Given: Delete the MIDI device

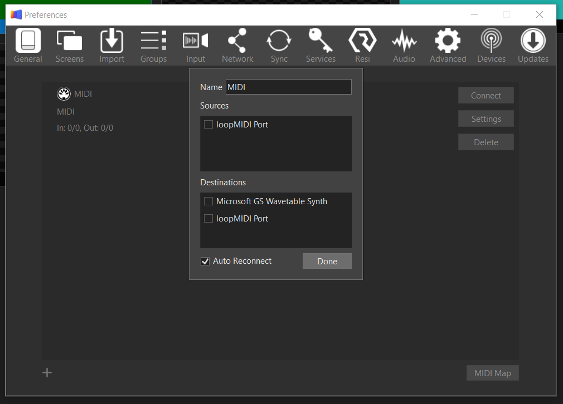Looking at the screenshot, I should pyautogui.click(x=486, y=142).
